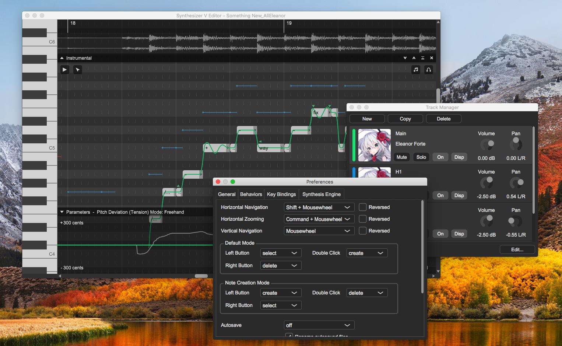
Task: Click the resize lines icon on Instrumental panel
Action: 423,58
